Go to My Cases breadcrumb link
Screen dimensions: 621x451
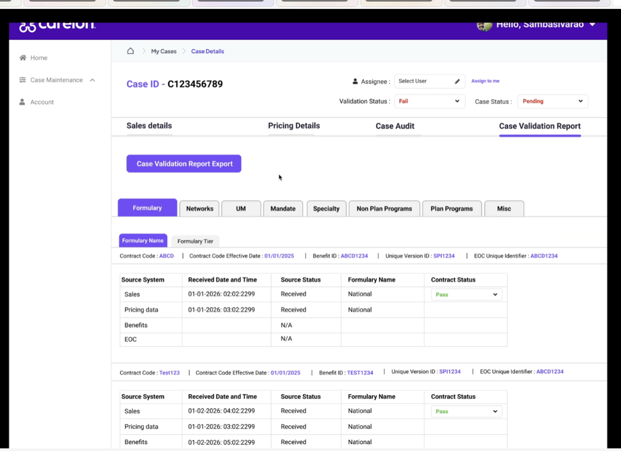pyautogui.click(x=164, y=51)
